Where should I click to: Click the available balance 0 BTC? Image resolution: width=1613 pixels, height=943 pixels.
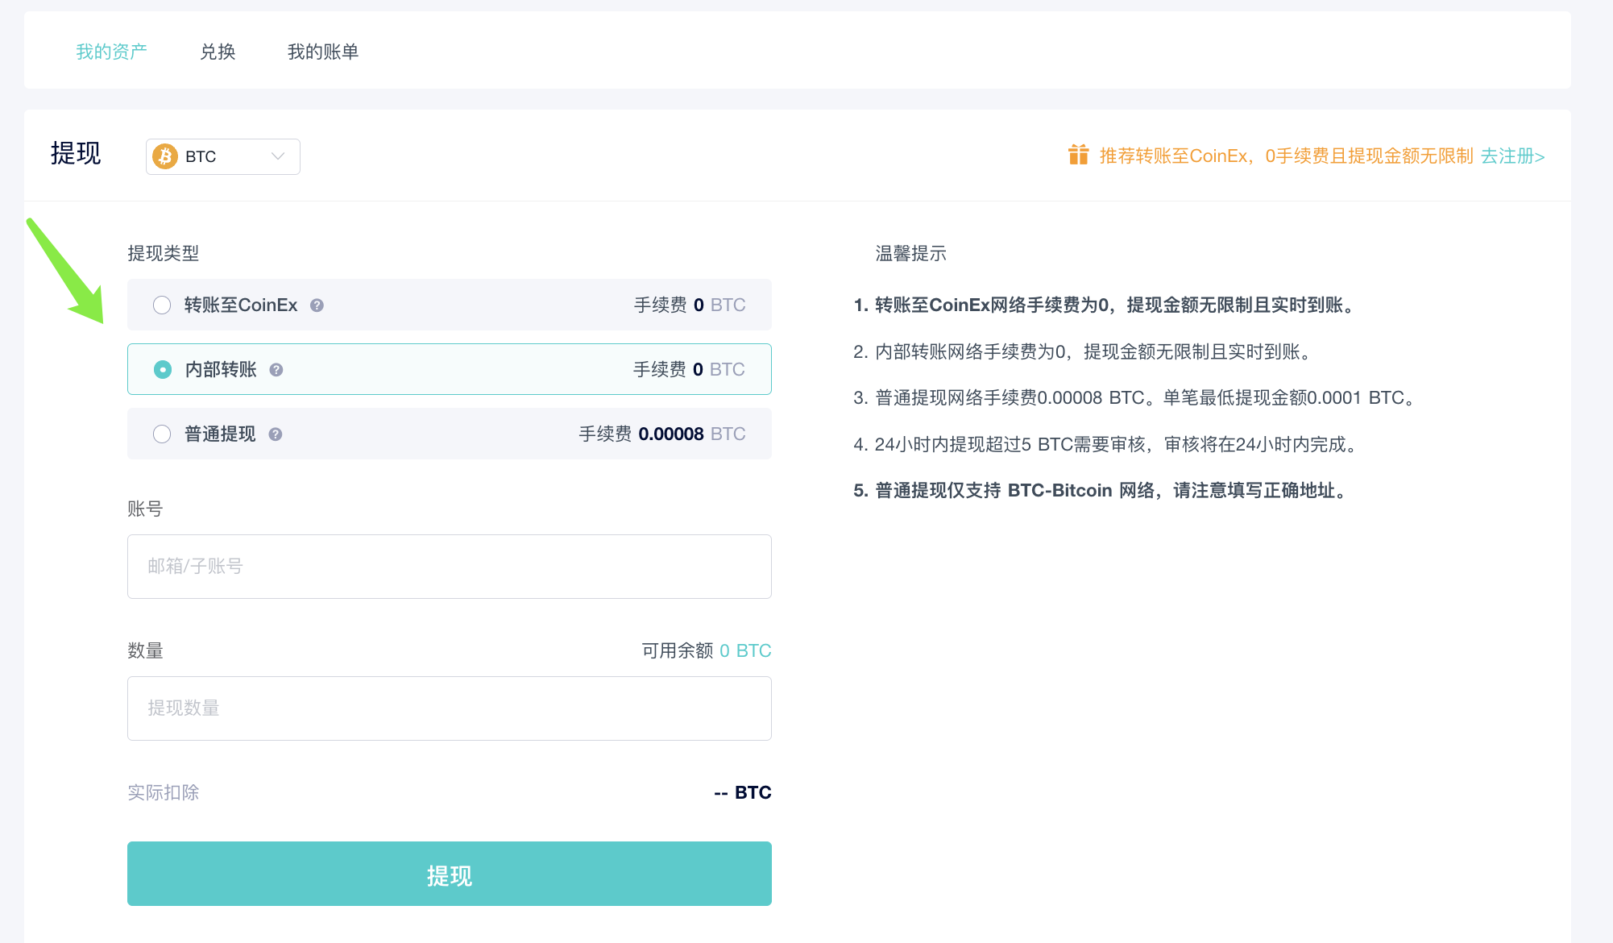click(x=745, y=650)
